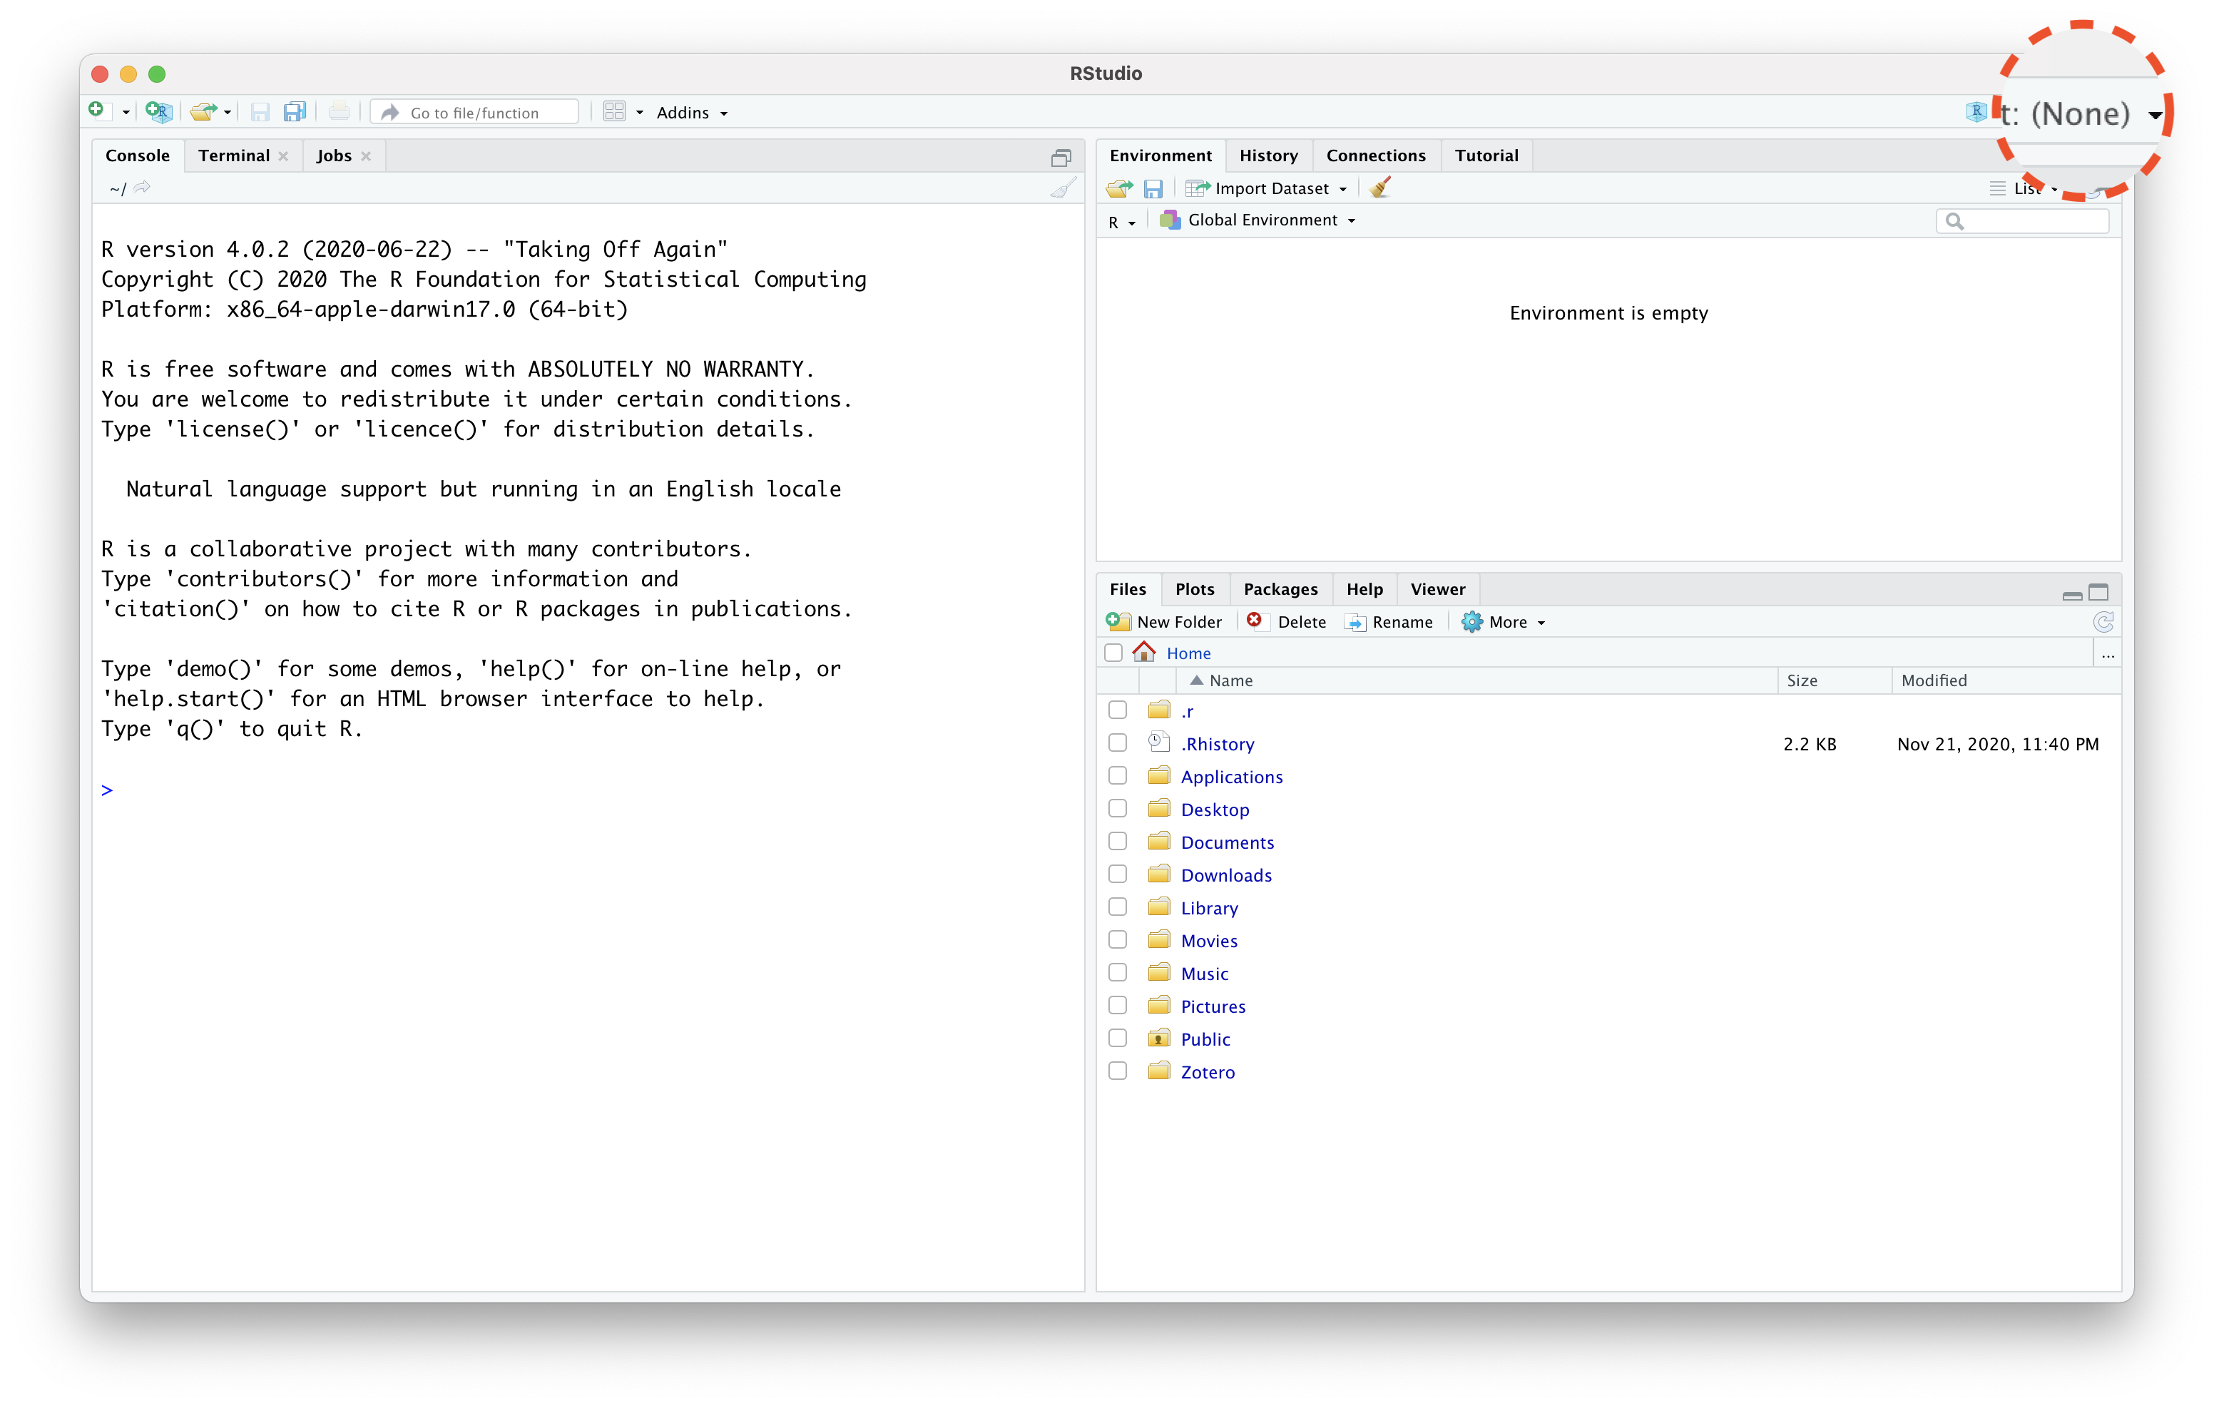Refresh the file listing in Files pane
This screenshot has width=2214, height=1408.
pyautogui.click(x=2102, y=623)
